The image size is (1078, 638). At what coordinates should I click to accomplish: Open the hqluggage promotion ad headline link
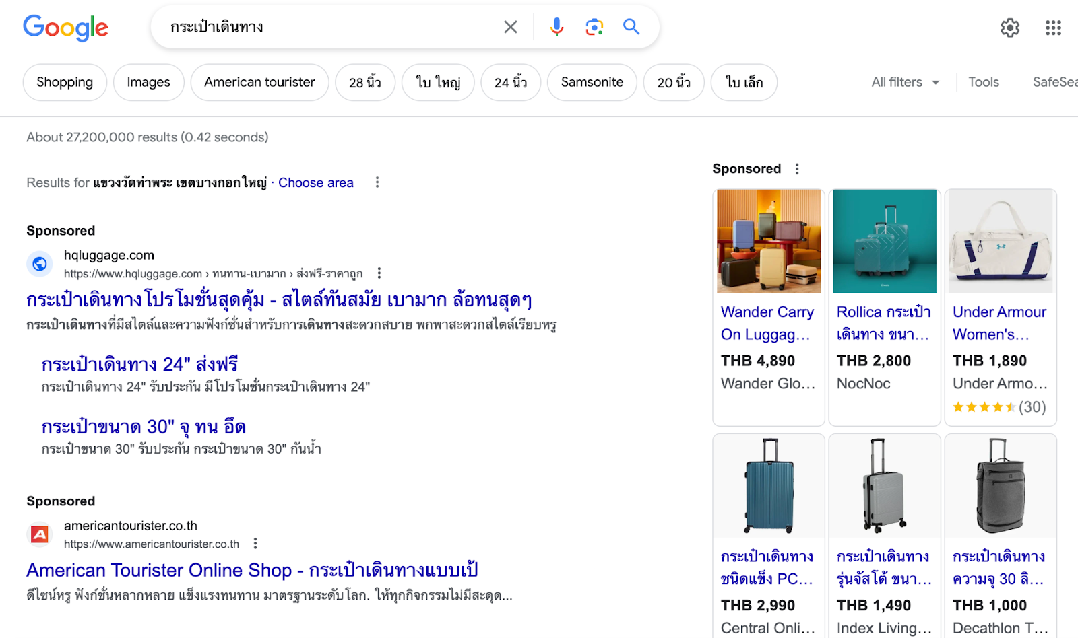click(x=280, y=300)
